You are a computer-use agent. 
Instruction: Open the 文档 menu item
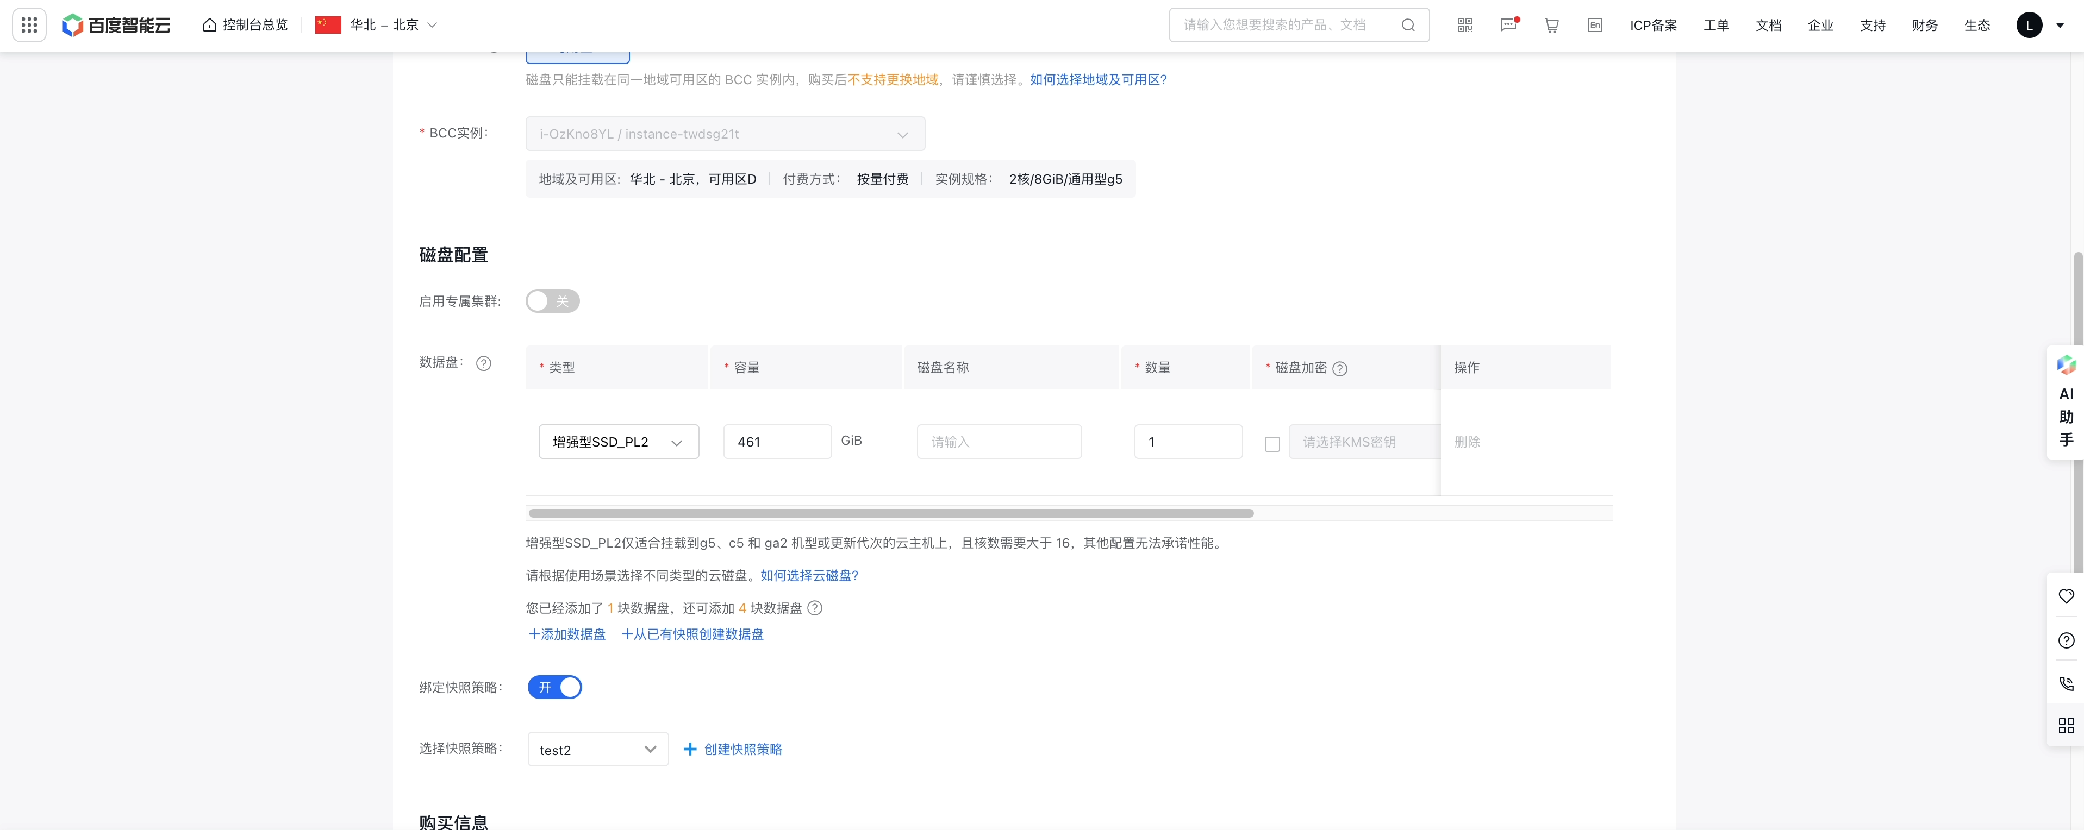(x=1769, y=25)
